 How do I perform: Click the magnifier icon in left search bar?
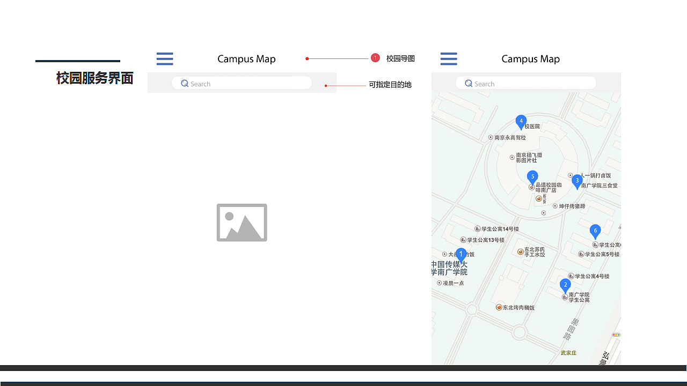tap(184, 83)
